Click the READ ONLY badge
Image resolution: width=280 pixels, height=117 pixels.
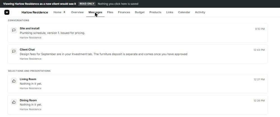pyautogui.click(x=87, y=4)
